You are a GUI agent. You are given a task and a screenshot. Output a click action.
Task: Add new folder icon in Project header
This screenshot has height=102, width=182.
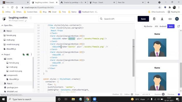(28, 54)
